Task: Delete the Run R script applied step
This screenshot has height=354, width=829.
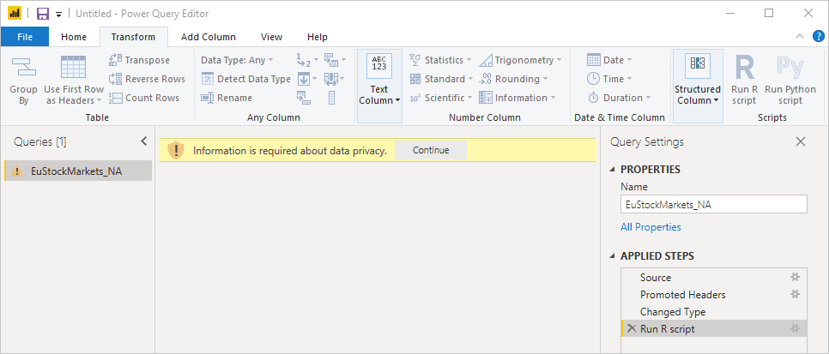Action: 632,329
